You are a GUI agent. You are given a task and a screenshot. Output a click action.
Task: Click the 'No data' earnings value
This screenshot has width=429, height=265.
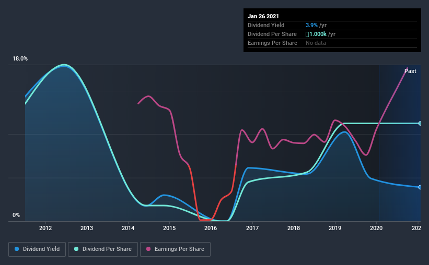pos(316,43)
